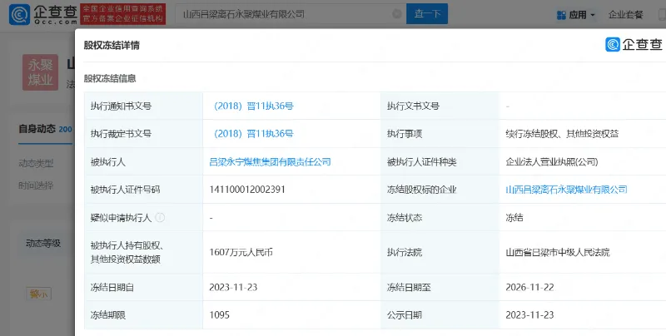666x336 pixels.
Task: Switch to the 自身动态 tab
Action: point(38,129)
